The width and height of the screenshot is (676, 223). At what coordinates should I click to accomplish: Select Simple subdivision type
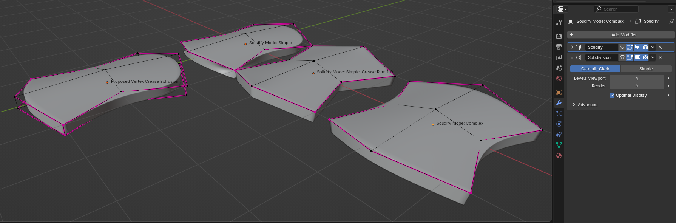coord(646,69)
